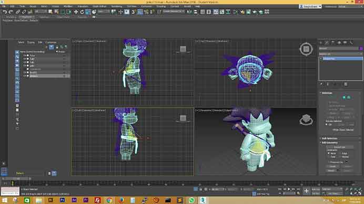The width and height of the screenshot is (364, 204).
Task: Open the named selection sets dropdown
Action: click(174, 12)
